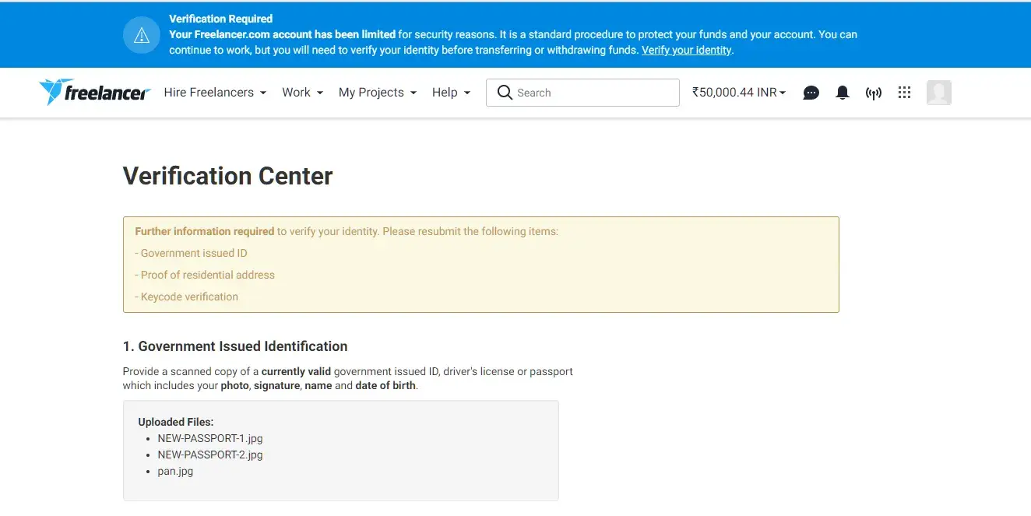This screenshot has height=516, width=1031.
Task: Click the Government Issued Identification section heading
Action: (235, 346)
